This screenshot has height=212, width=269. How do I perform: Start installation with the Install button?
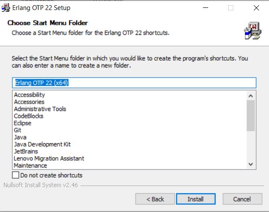(x=196, y=199)
